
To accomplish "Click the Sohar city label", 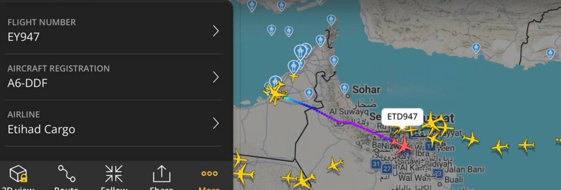I will [x=366, y=89].
